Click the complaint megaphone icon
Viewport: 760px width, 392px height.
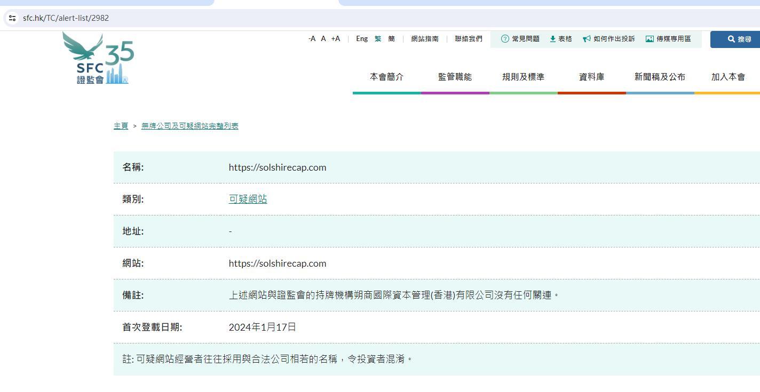tap(587, 39)
